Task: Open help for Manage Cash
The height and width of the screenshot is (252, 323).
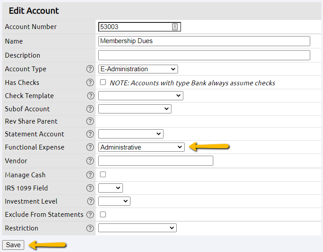Action: 90,175
